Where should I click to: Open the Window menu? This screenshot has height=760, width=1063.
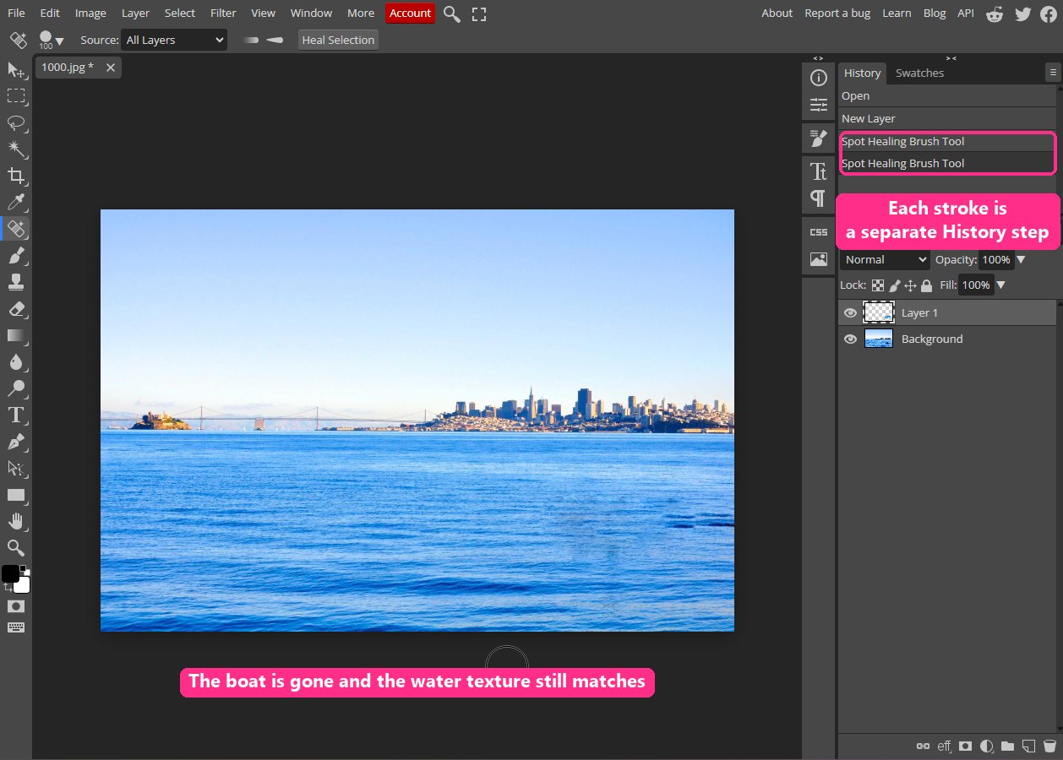click(310, 13)
